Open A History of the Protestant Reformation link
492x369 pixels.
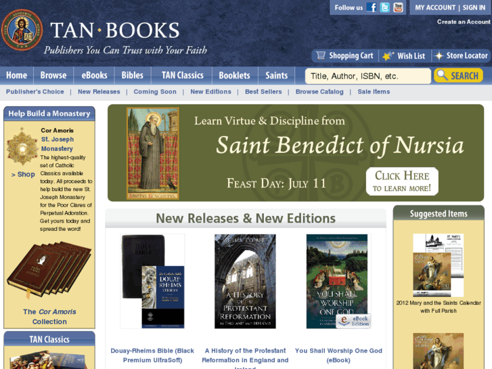click(x=245, y=358)
